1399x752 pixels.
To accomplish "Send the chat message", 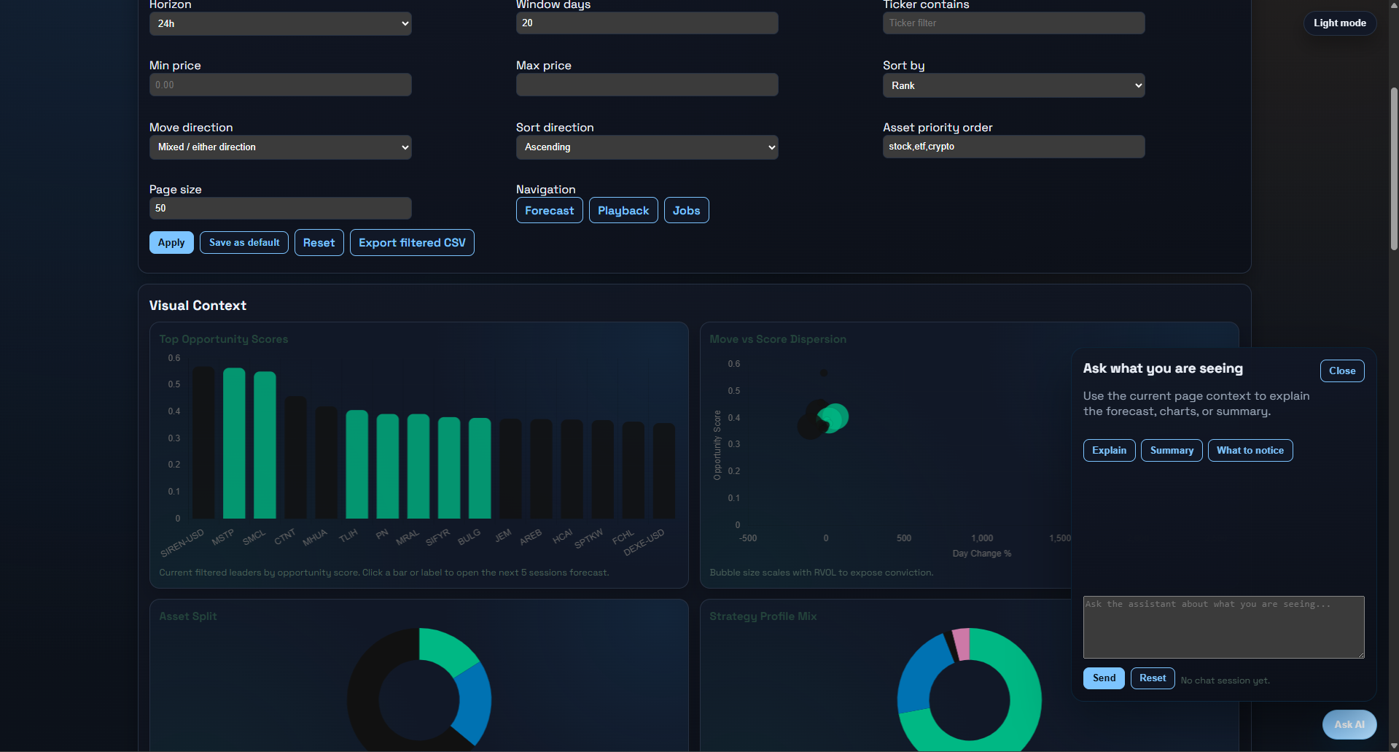I will [1104, 678].
